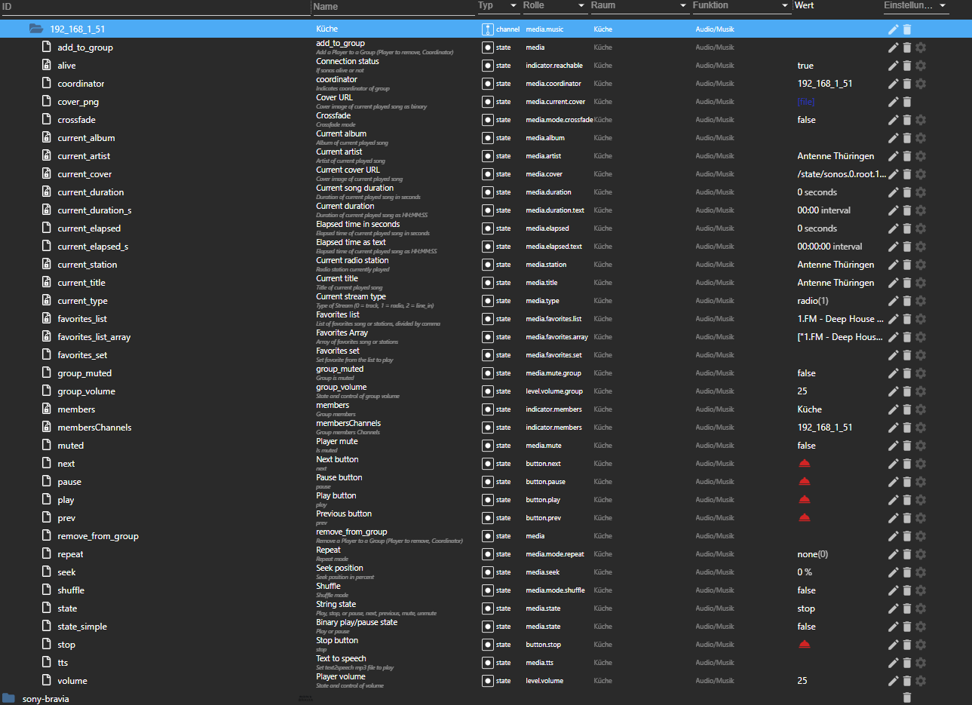Image resolution: width=972 pixels, height=705 pixels.
Task: Click the Name filter field
Action: (394, 7)
